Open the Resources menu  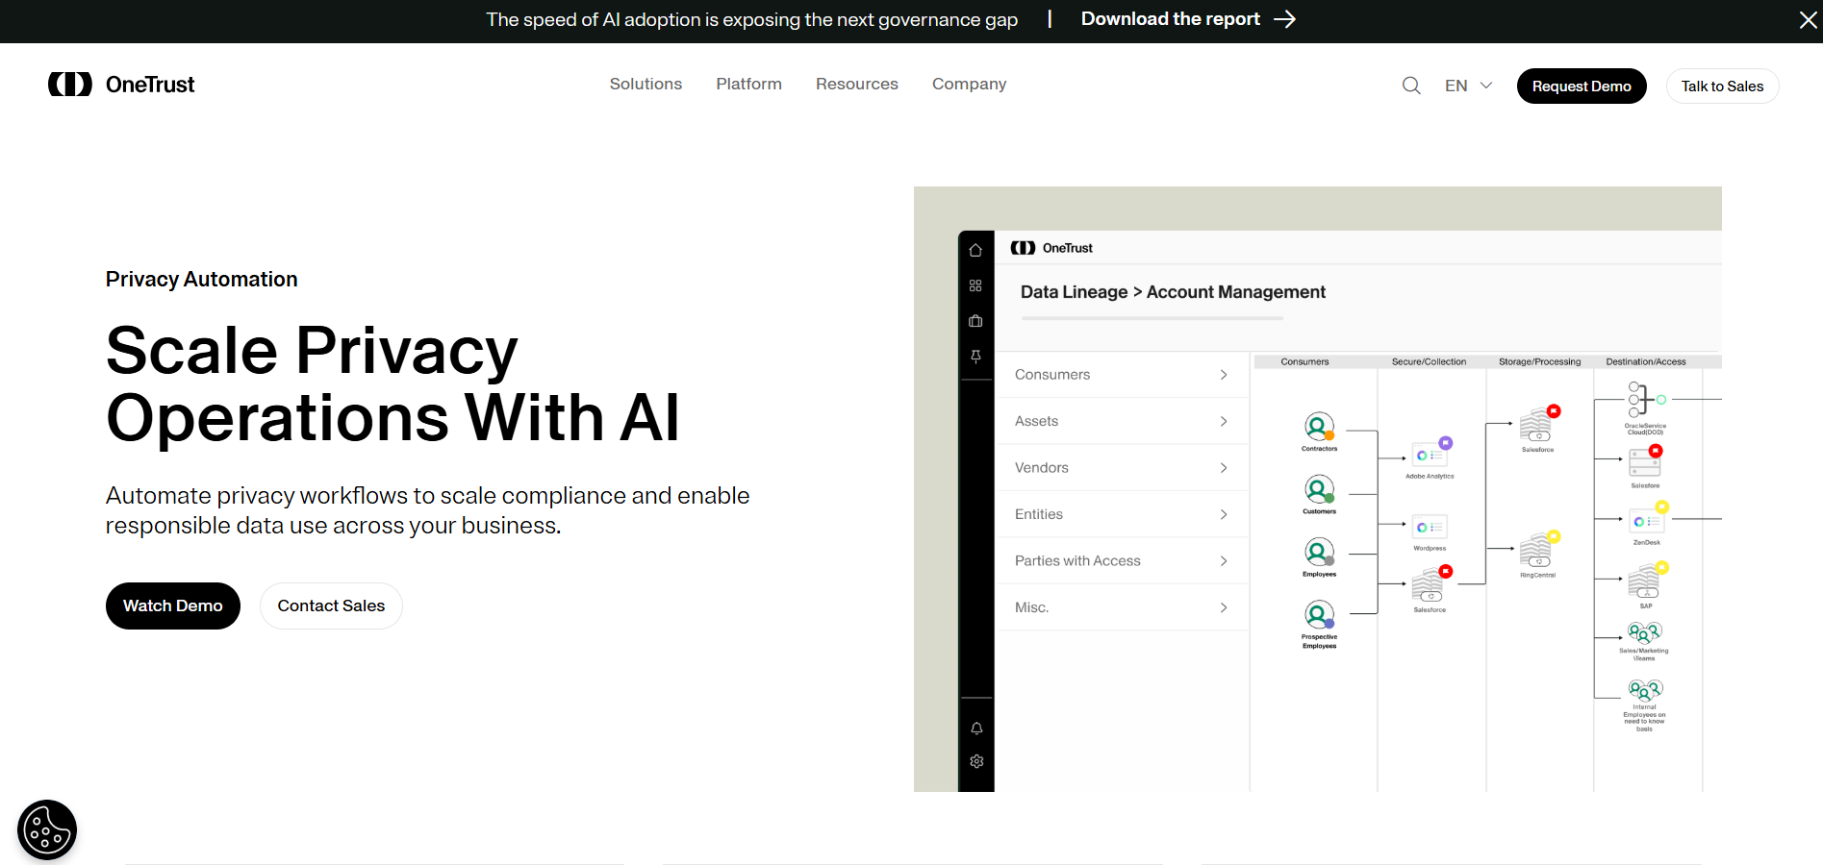pos(857,85)
